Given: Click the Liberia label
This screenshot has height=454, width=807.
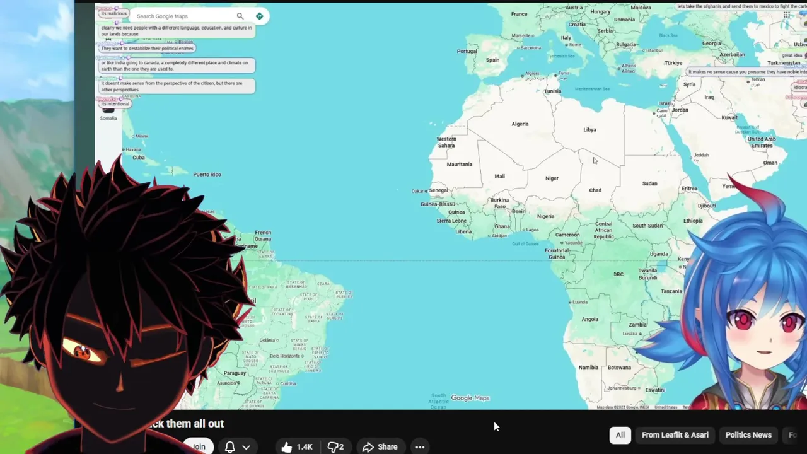Looking at the screenshot, I should click(463, 232).
